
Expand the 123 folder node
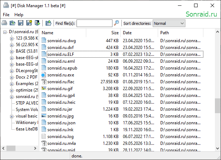pos(11,39)
